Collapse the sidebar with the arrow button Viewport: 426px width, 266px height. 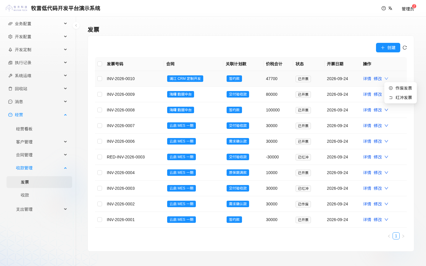[76, 25]
